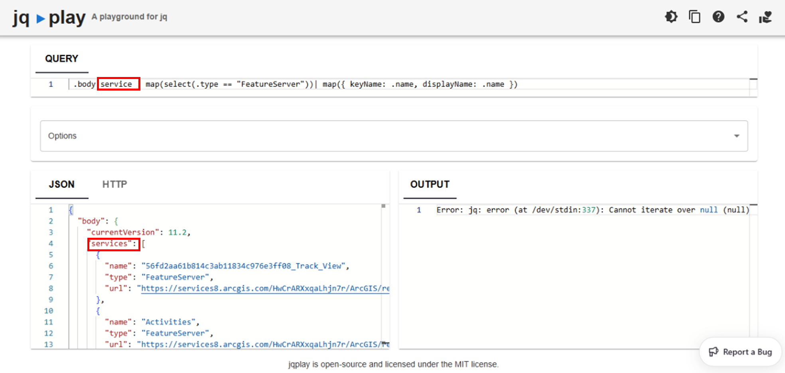Click the QUERY tab heading

click(x=61, y=59)
